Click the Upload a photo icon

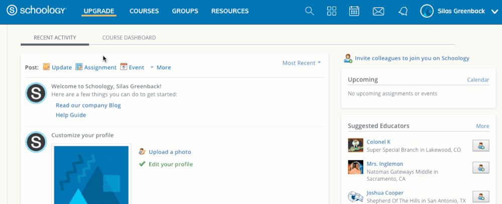(x=143, y=151)
